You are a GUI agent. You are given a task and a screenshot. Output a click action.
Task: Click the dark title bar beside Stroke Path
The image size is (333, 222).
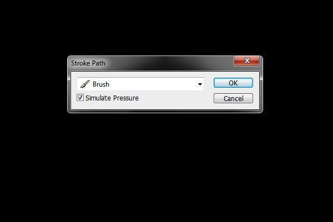169,63
